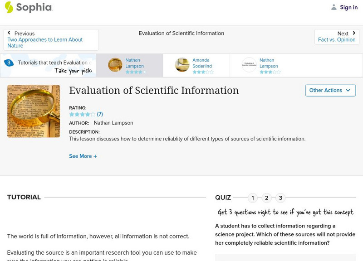Click the forward arrow on the Next button

pos(354,33)
